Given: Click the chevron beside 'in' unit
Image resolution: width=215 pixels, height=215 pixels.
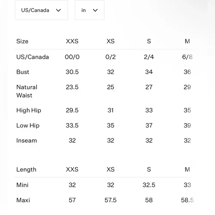Looking at the screenshot, I should pyautogui.click(x=95, y=10).
